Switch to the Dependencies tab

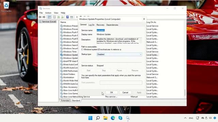tap(112, 25)
